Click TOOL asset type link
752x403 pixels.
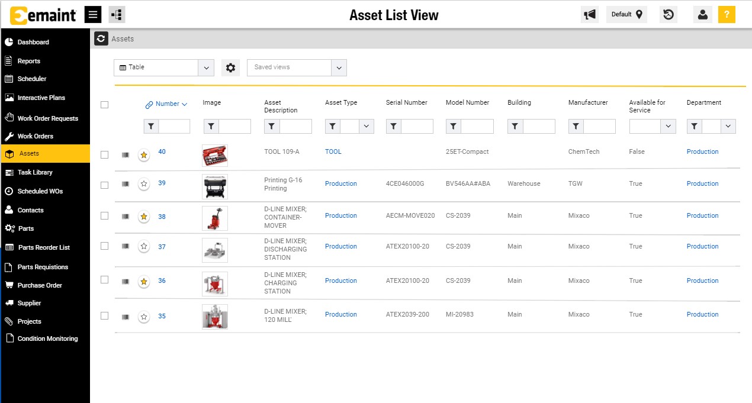333,152
